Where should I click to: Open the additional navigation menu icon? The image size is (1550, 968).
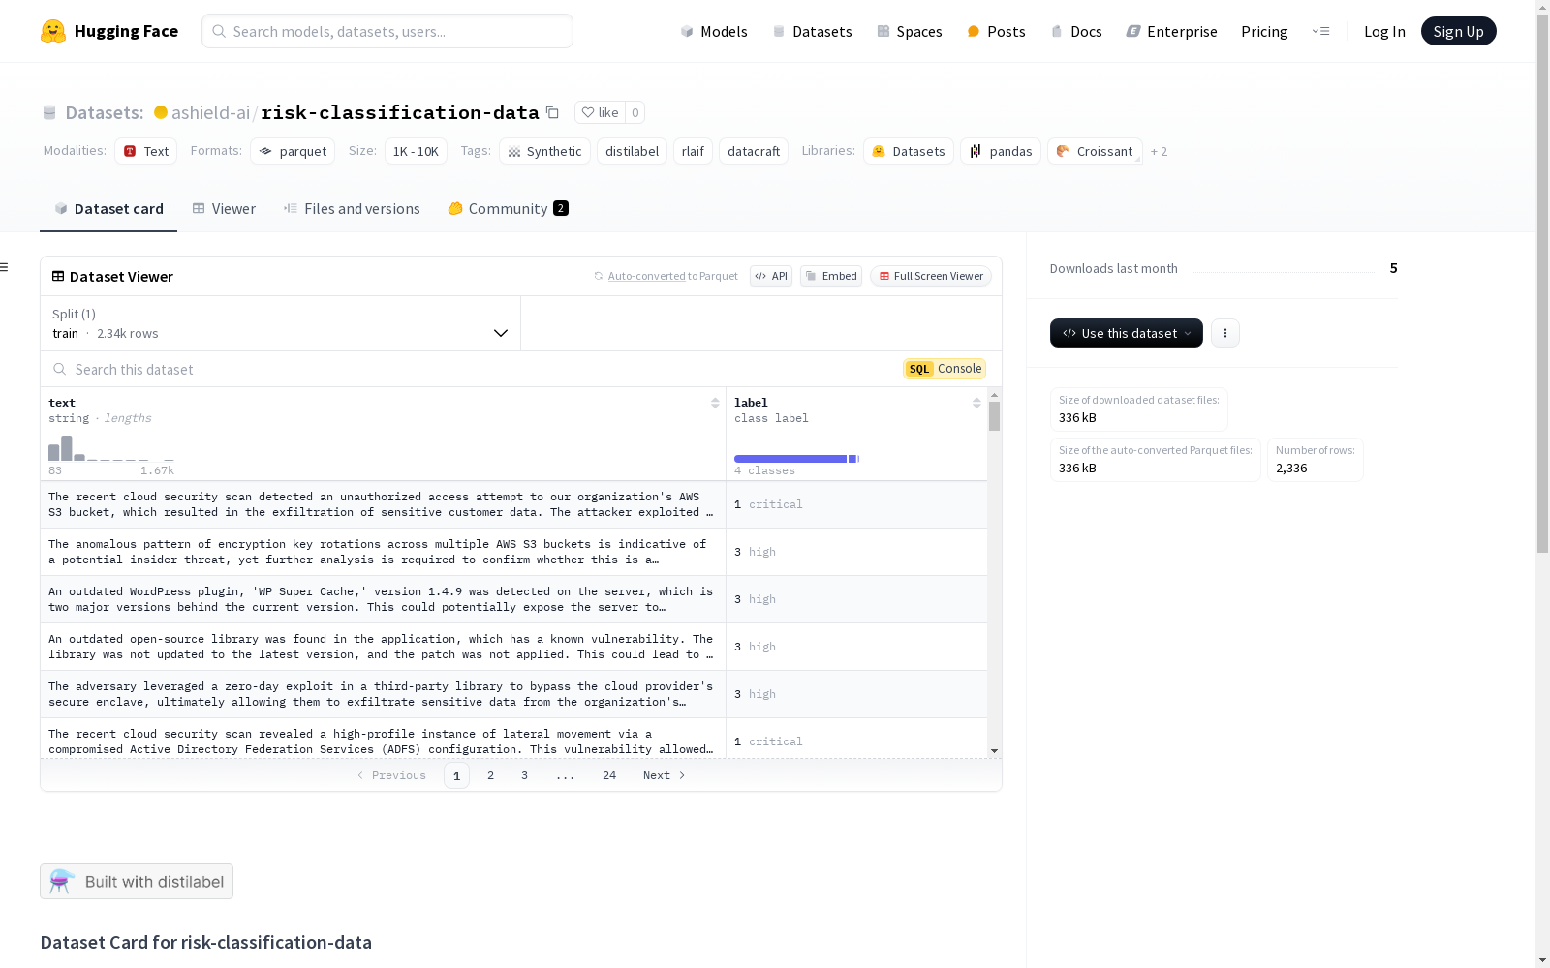pos(1320,31)
